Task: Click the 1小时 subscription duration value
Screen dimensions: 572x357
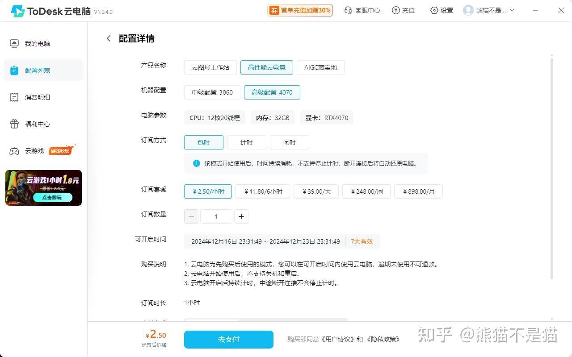Action: 192,303
